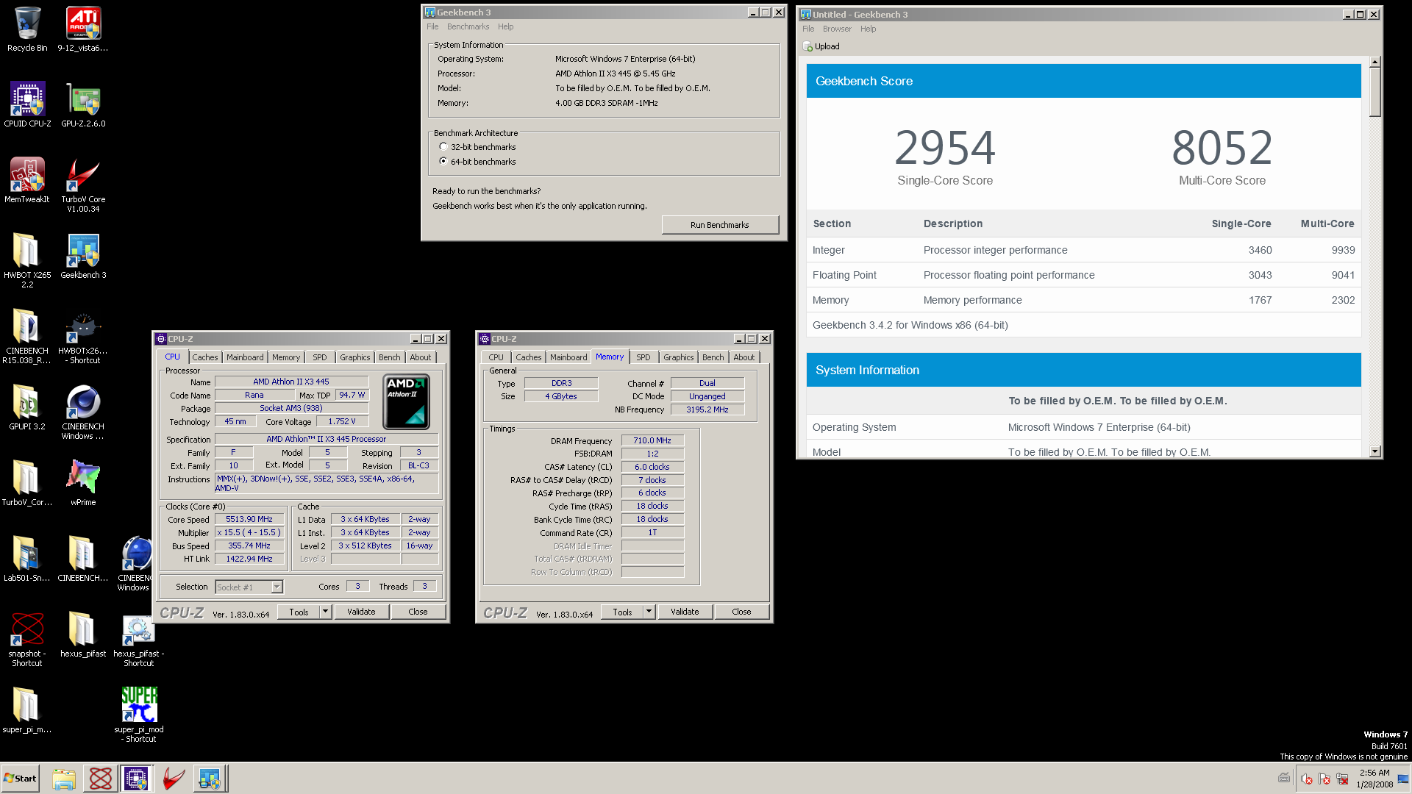Click scroll up arrow in Geekbench results
Viewport: 1412px width, 794px height.
point(1374,62)
